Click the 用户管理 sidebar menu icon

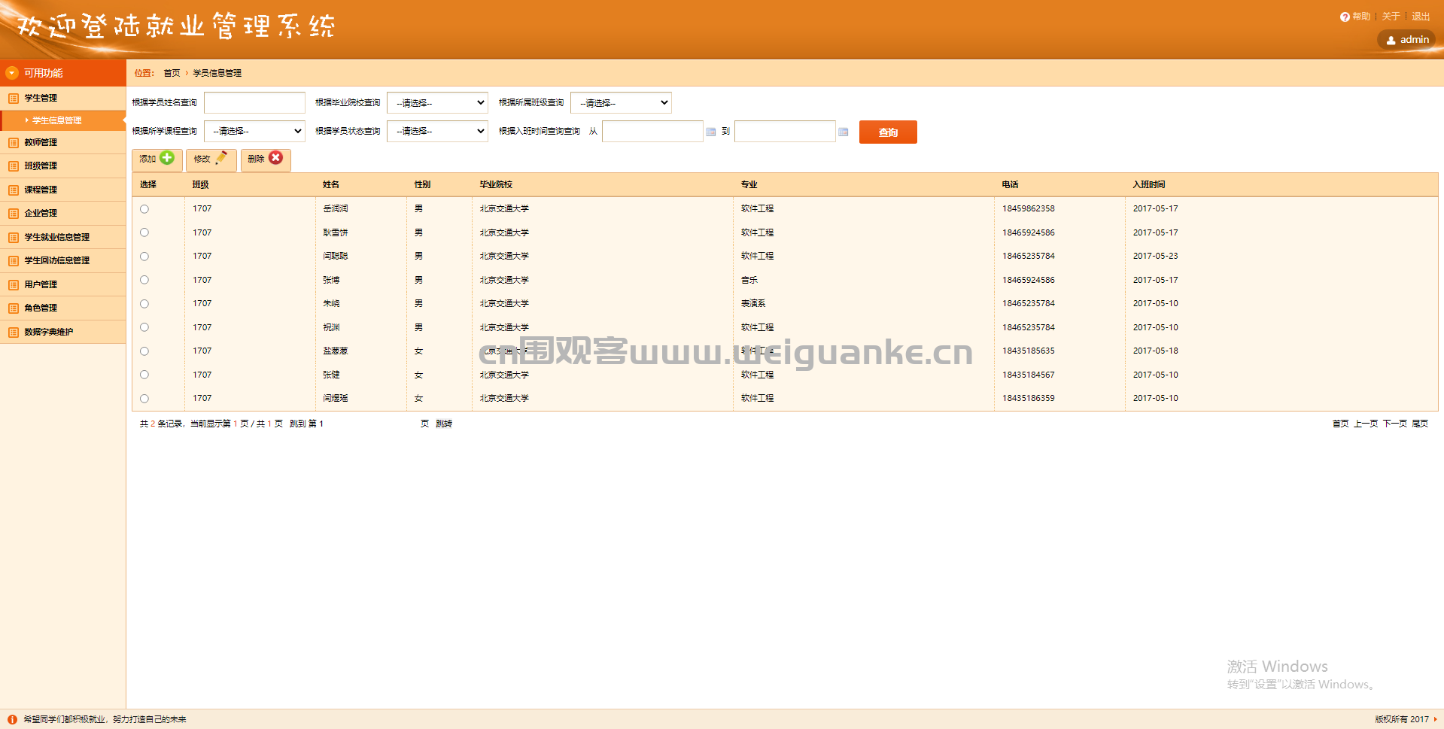point(14,285)
